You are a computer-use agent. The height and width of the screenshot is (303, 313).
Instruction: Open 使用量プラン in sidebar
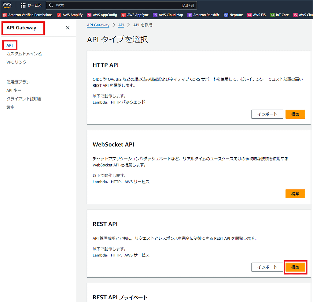[x=18, y=82]
